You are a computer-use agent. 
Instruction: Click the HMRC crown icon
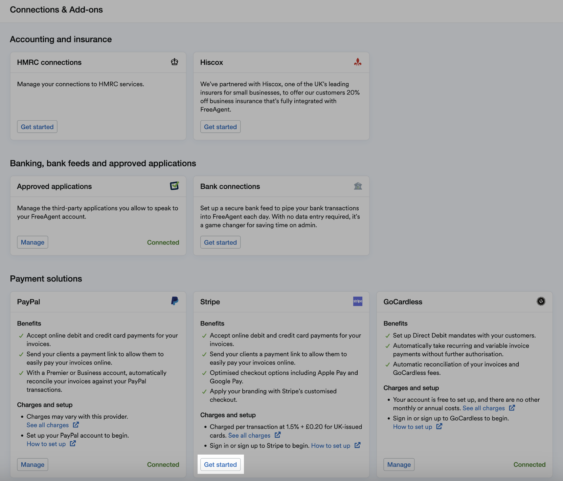pos(175,62)
